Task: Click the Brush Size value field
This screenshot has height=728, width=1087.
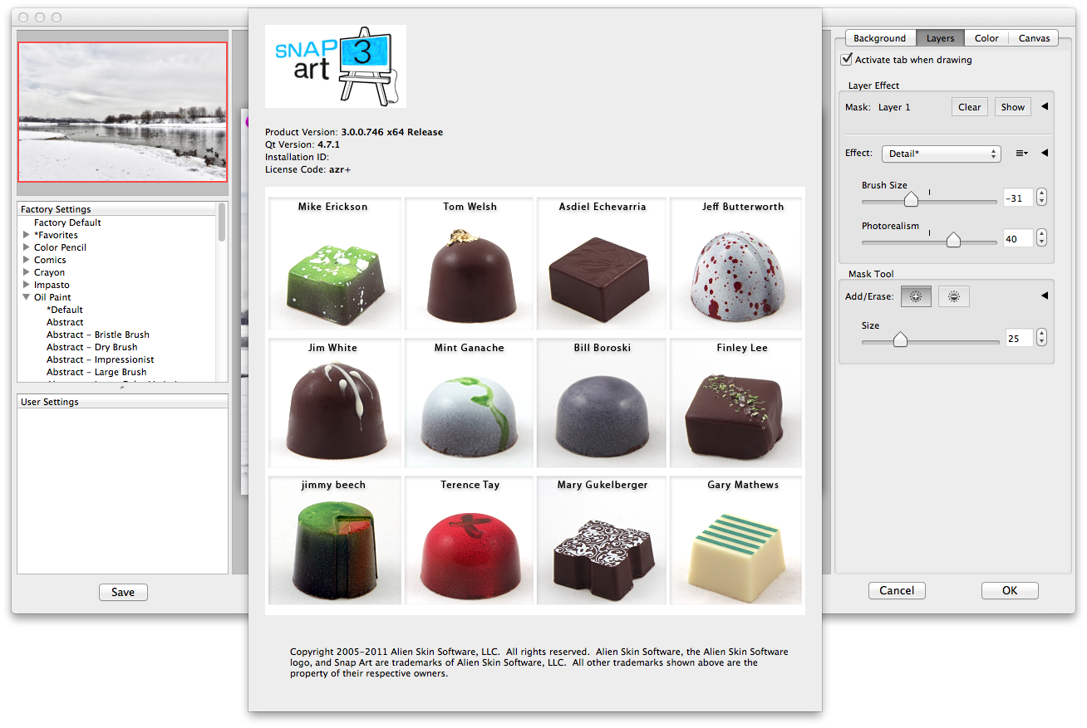Action: click(1017, 198)
